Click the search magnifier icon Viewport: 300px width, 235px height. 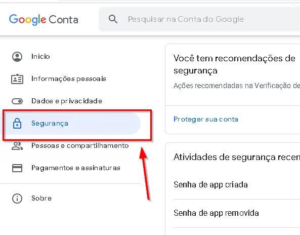coord(113,19)
